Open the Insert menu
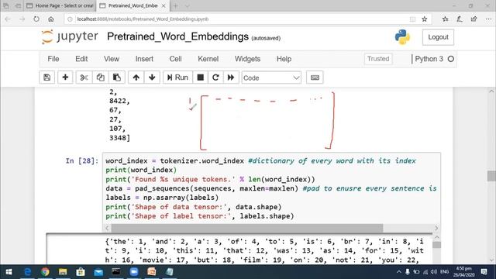Screen dimensions: 496x279 pyautogui.click(x=144, y=59)
